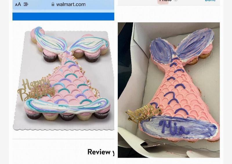Viewport: 232px width, 164px height.
Task: Click the Review heading text
Action: 101,152
